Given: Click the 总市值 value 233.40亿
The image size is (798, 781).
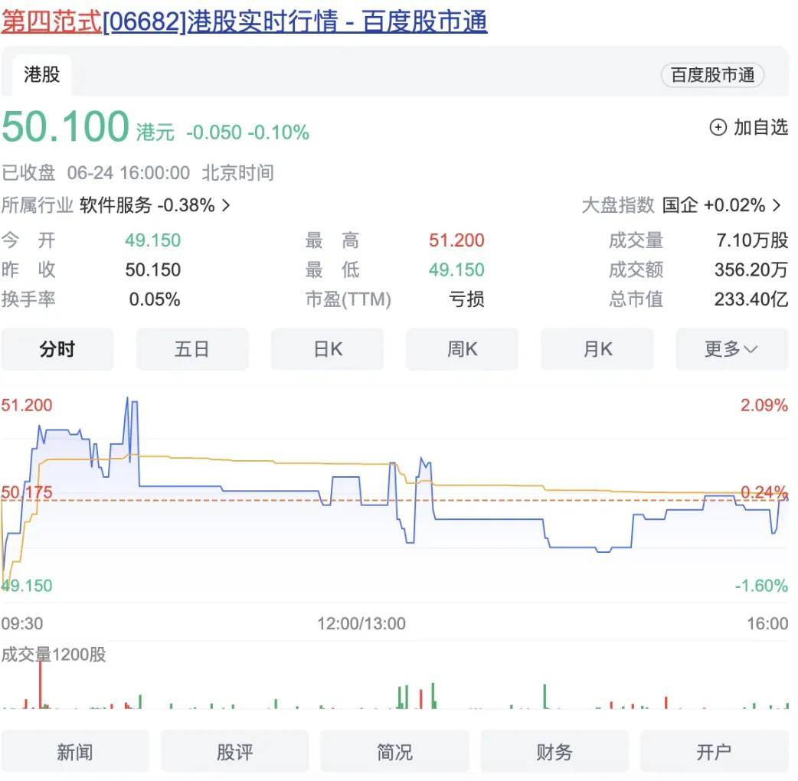Looking at the screenshot, I should click(751, 299).
